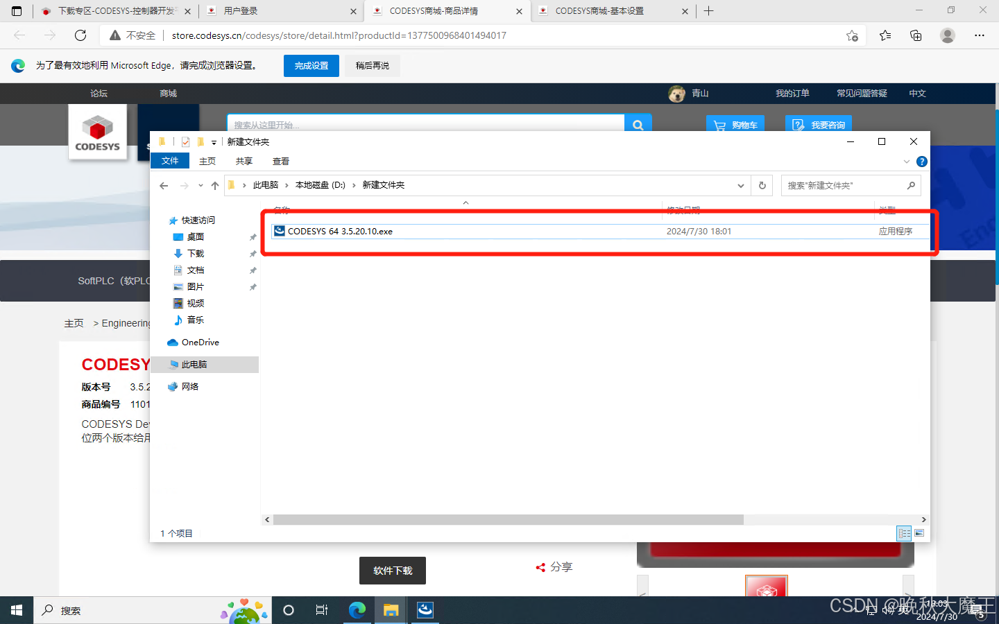The image size is (999, 624).
Task: Click 完成设置 in the Edge notification bar
Action: point(311,66)
